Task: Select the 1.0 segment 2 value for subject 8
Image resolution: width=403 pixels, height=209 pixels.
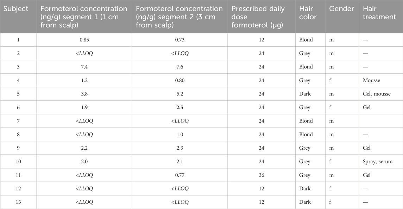Action: [180, 135]
